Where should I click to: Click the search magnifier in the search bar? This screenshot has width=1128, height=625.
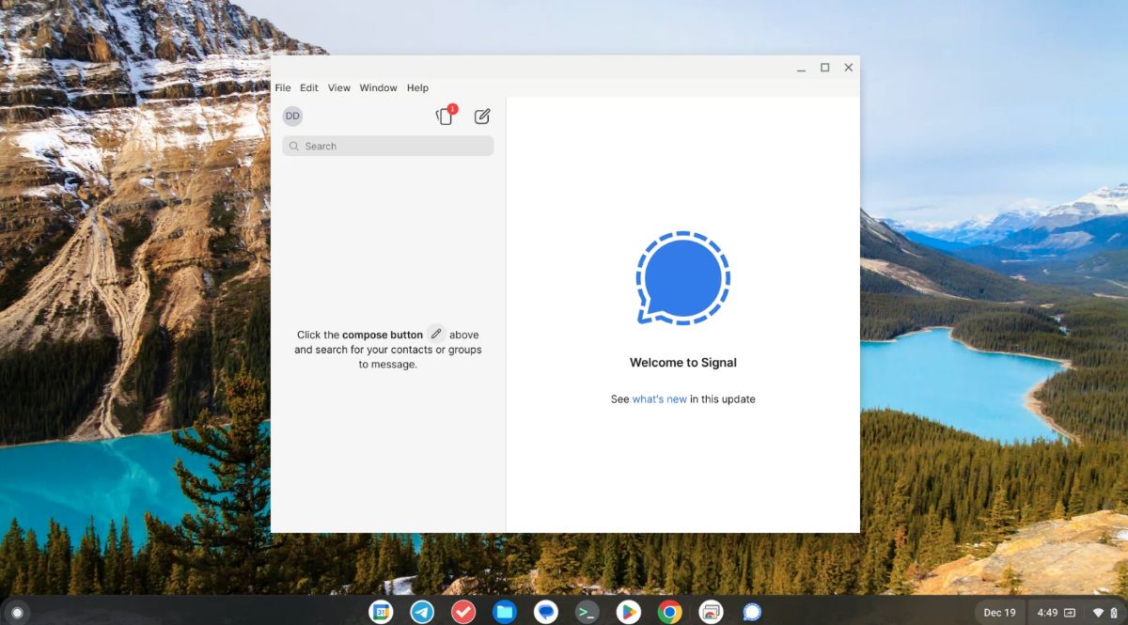(x=293, y=146)
